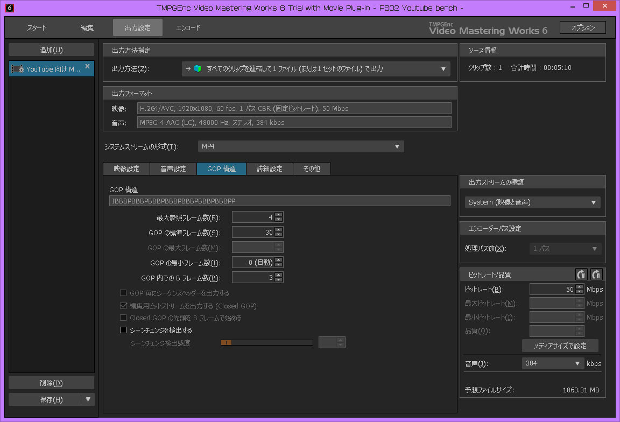Screen dimensions: 620x422
Task: Click the arrow icon marked A in ビットレート/品質 header
Action: tap(596, 274)
